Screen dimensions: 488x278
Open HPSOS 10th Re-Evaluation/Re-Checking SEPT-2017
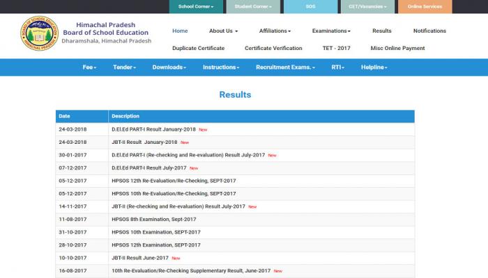click(x=174, y=193)
